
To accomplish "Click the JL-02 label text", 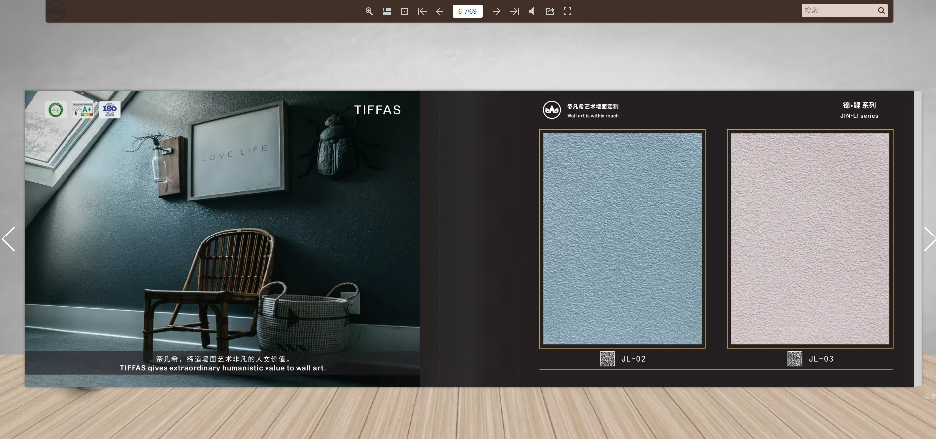I will point(634,359).
